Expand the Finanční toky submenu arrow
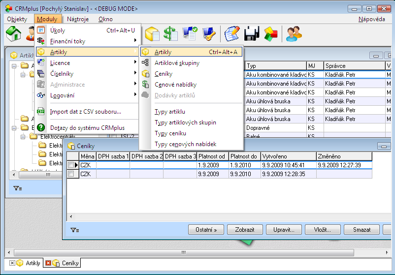The height and width of the screenshot is (275, 395). point(135,40)
